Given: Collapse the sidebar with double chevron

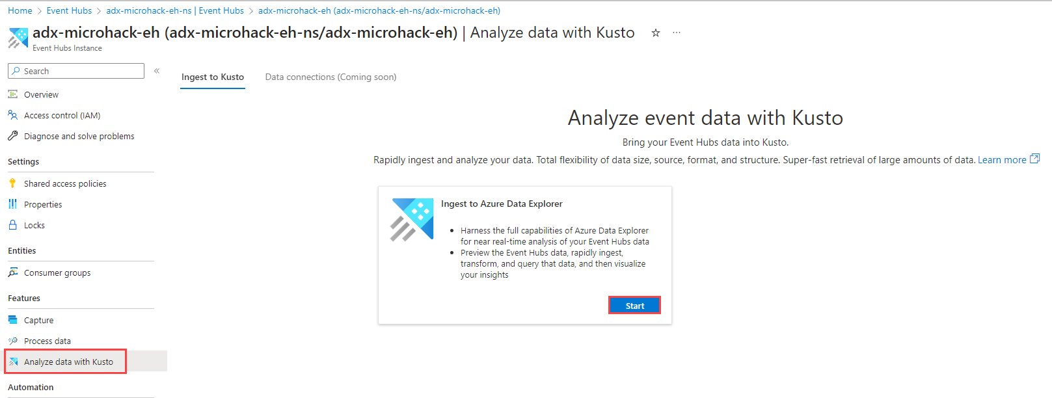Looking at the screenshot, I should [157, 71].
